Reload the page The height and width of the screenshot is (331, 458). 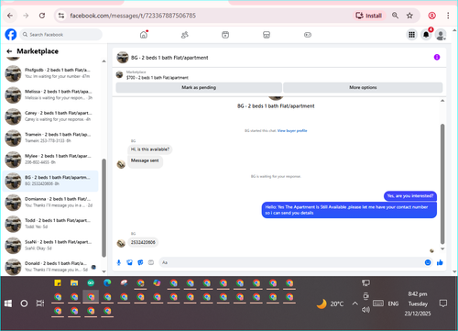click(x=42, y=16)
